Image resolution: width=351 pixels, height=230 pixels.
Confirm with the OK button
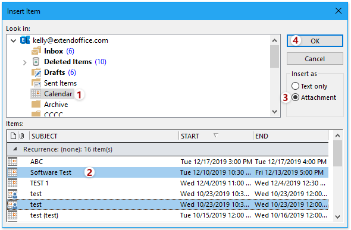coord(315,41)
